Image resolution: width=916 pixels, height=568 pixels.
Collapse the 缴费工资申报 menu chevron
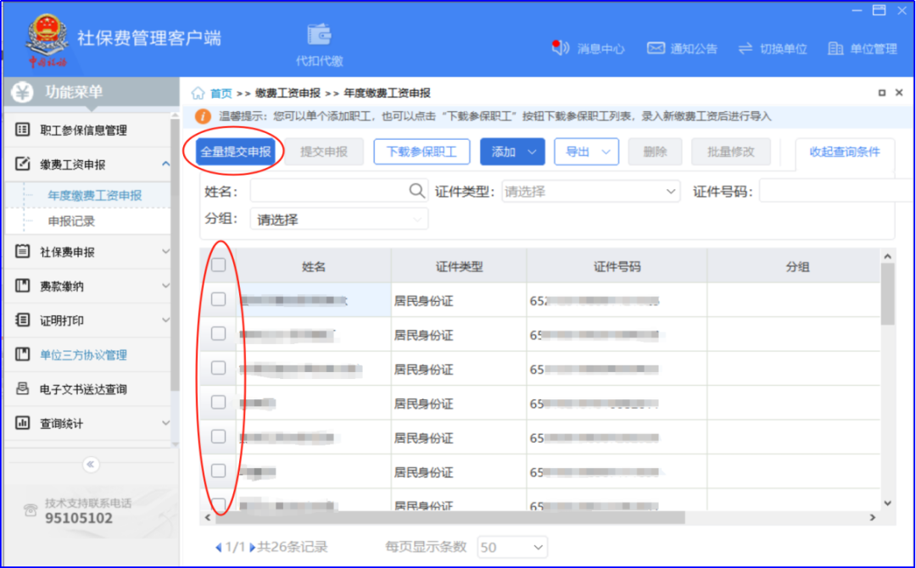[x=166, y=164]
